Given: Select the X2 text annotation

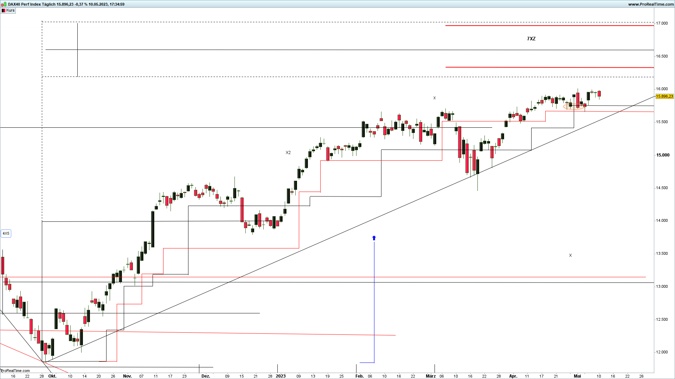Looking at the screenshot, I should [288, 153].
